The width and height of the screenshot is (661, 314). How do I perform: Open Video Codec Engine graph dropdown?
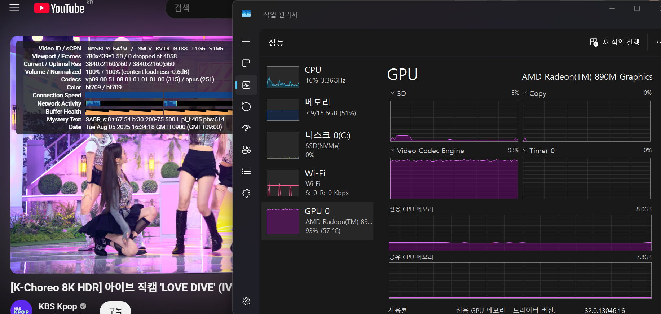(392, 150)
